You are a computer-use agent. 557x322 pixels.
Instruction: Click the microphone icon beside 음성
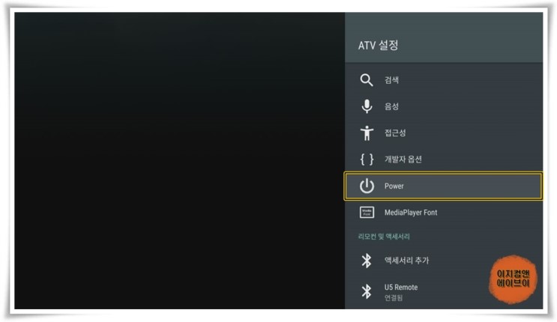pyautogui.click(x=367, y=106)
